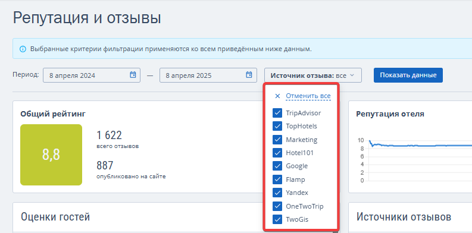Collapse the Источник отзыва dropdown
The width and height of the screenshot is (472, 233).
pos(313,75)
